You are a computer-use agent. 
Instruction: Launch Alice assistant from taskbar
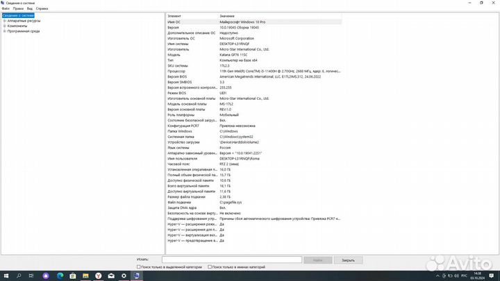point(46,275)
